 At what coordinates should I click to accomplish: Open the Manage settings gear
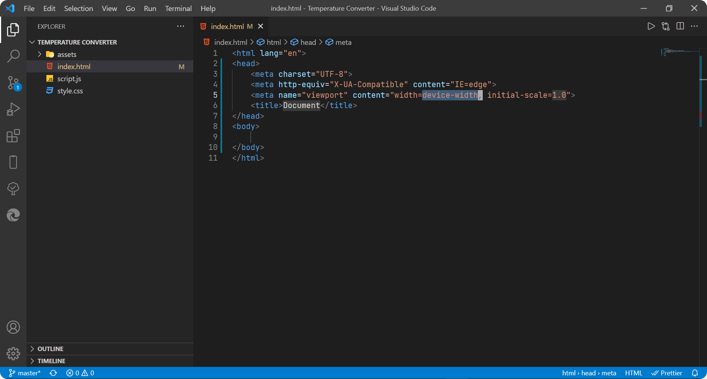click(x=13, y=354)
